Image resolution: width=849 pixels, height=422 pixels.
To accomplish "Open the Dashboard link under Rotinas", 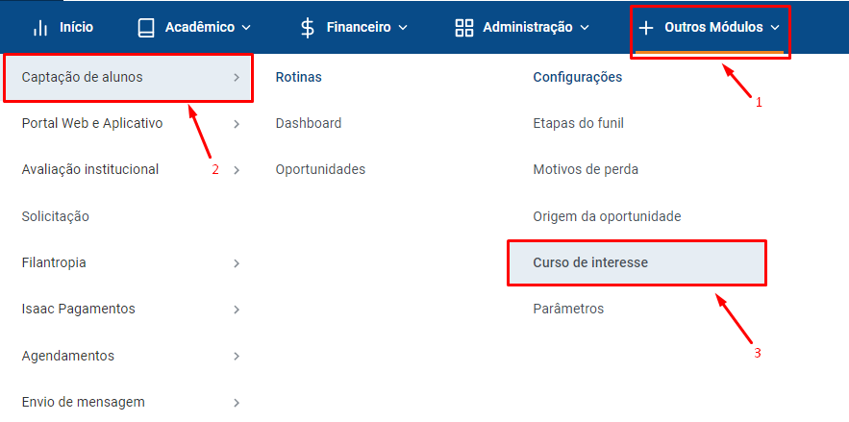I will pos(309,123).
